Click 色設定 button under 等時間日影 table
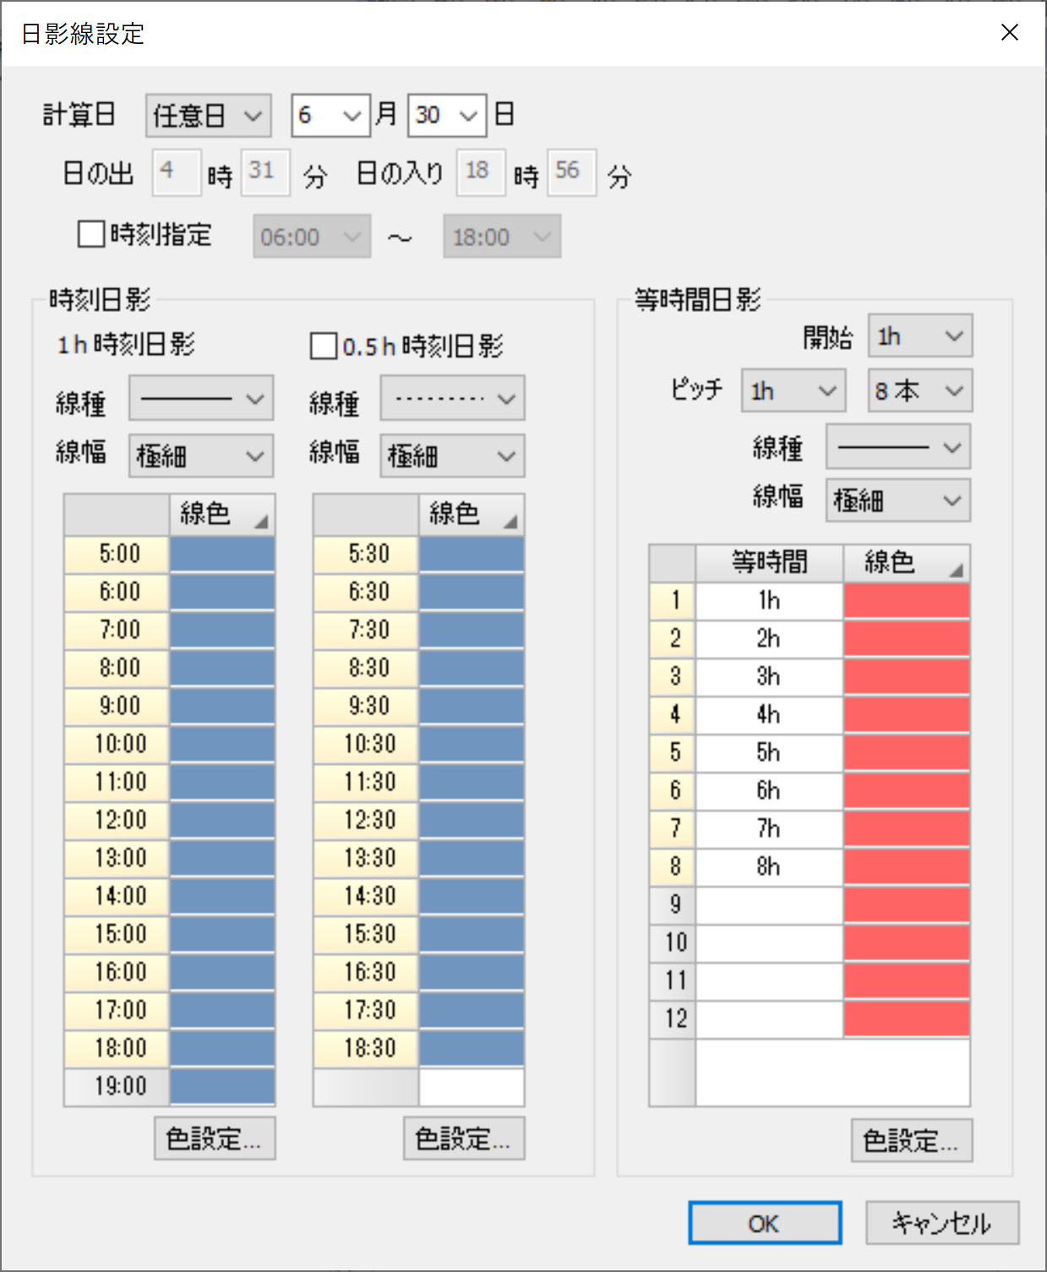 tap(911, 1140)
